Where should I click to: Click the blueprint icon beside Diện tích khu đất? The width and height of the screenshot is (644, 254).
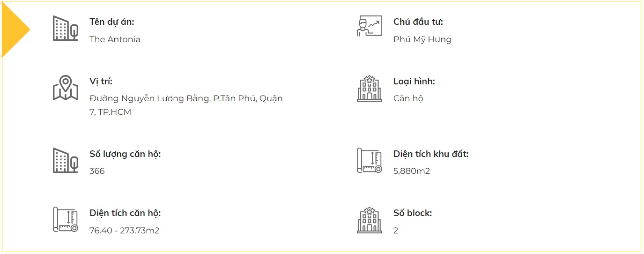pos(369,160)
